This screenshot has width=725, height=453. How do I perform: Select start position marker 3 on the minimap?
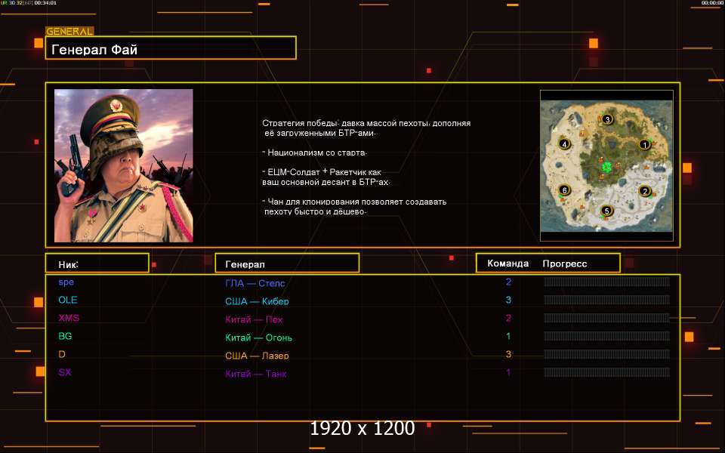[x=607, y=119]
